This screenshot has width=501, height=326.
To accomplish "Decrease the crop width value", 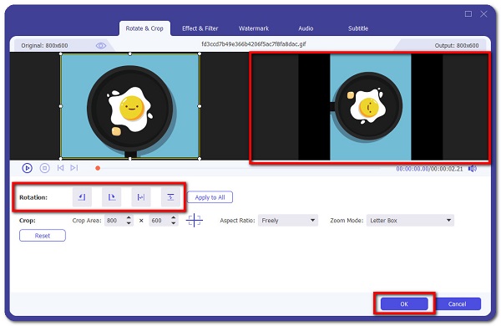I will pyautogui.click(x=129, y=223).
